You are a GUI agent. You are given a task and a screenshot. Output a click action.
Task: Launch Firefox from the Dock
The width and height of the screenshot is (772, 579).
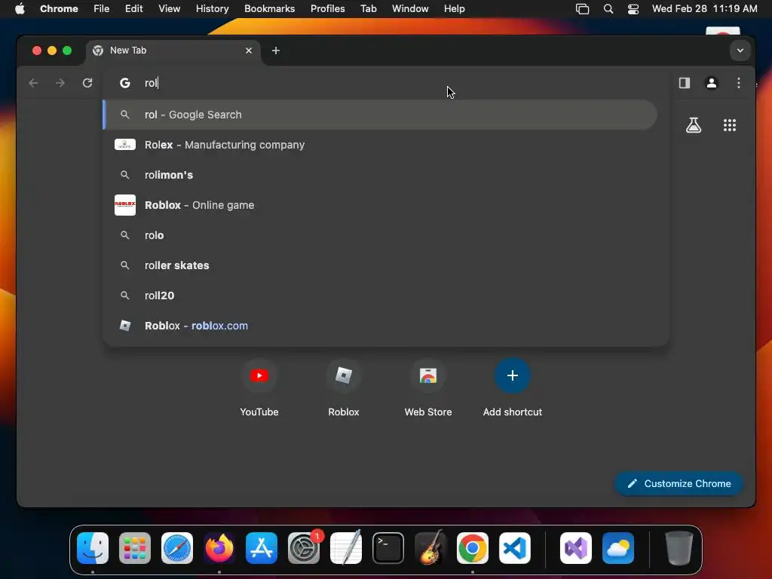point(219,548)
